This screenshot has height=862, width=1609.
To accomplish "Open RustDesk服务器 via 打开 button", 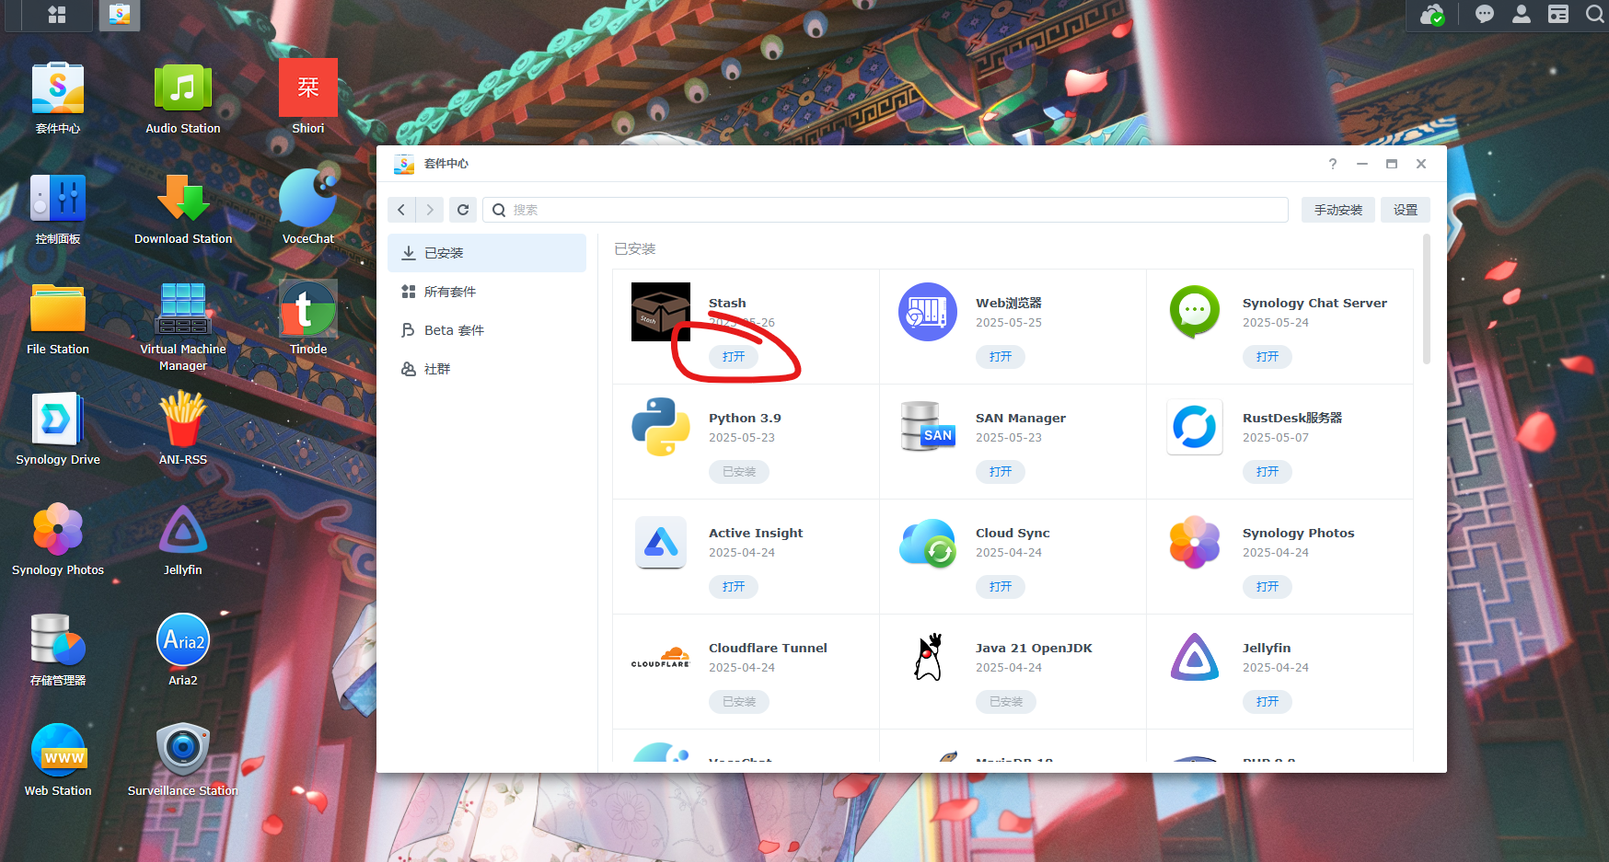I will 1268,472.
